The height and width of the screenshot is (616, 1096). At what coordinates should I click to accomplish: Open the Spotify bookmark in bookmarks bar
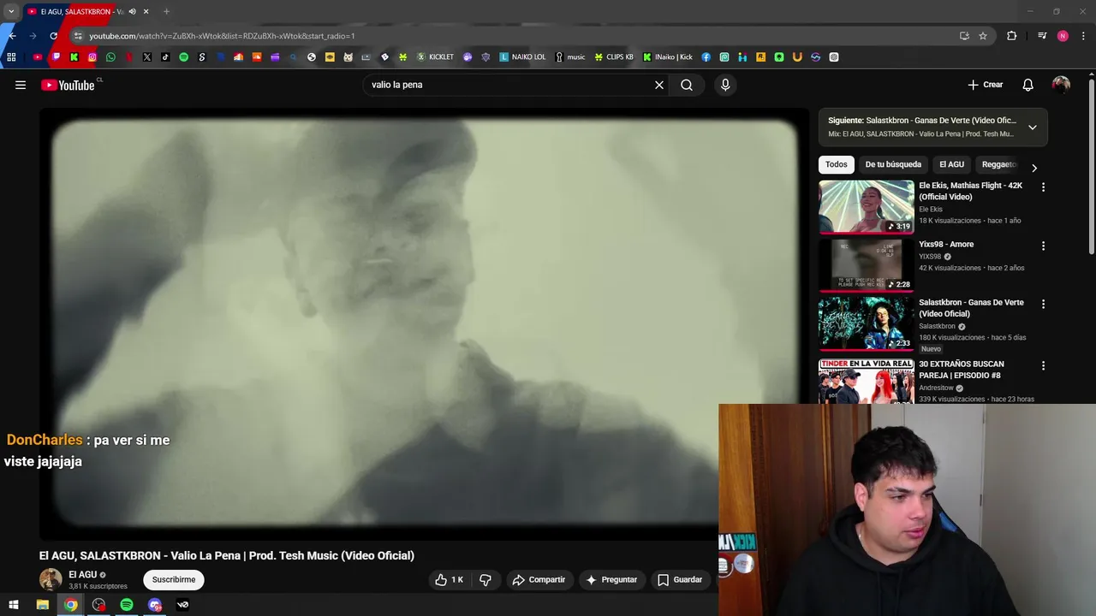tap(183, 57)
